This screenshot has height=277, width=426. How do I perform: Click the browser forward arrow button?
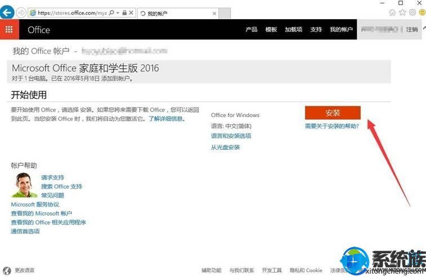click(x=21, y=12)
